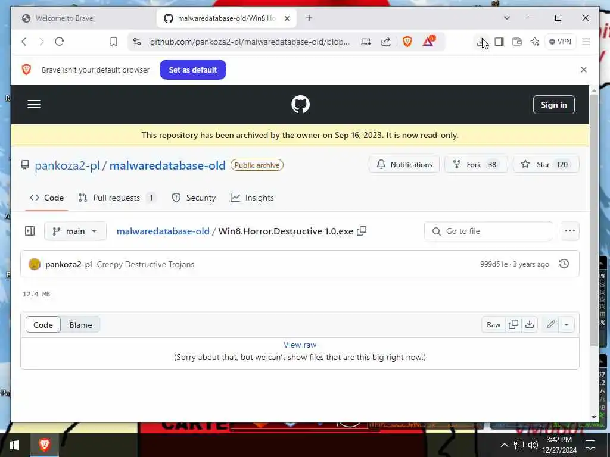
Task: Open the taskbar clock showing 3:42 PM
Action: coord(559,445)
